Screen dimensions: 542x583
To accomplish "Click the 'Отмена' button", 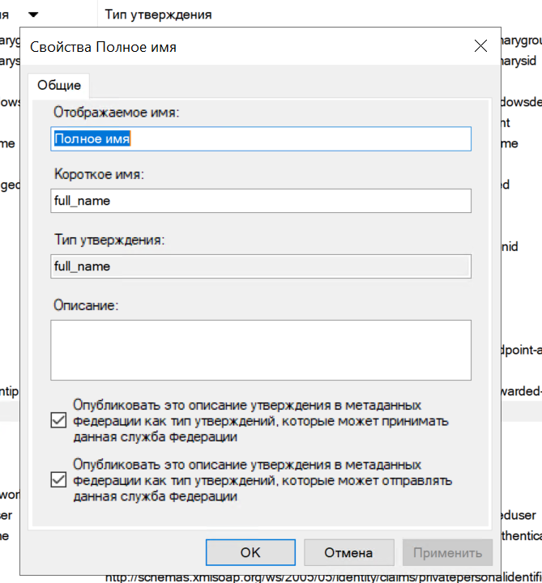I will pos(348,553).
